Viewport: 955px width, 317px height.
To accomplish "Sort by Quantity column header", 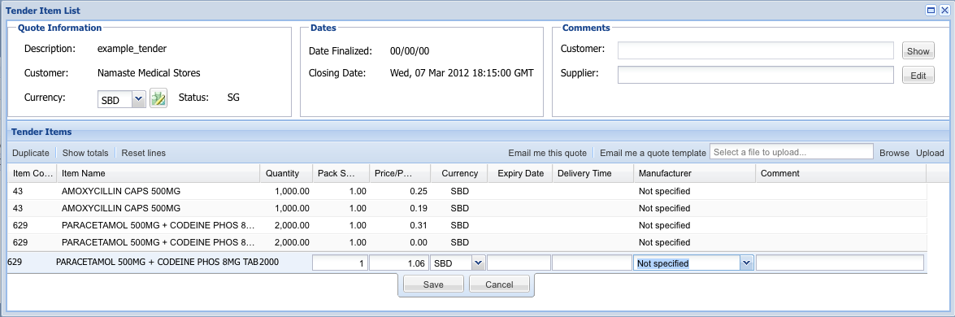I will (x=286, y=173).
